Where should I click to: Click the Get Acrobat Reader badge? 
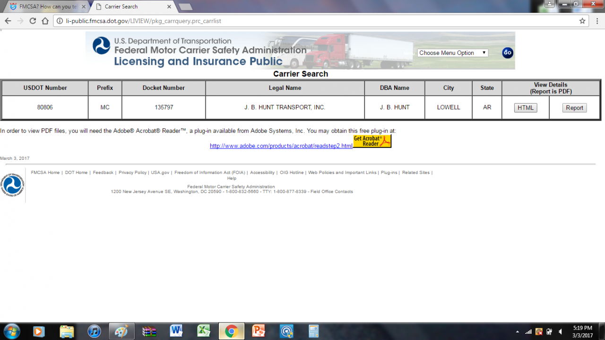pyautogui.click(x=372, y=141)
